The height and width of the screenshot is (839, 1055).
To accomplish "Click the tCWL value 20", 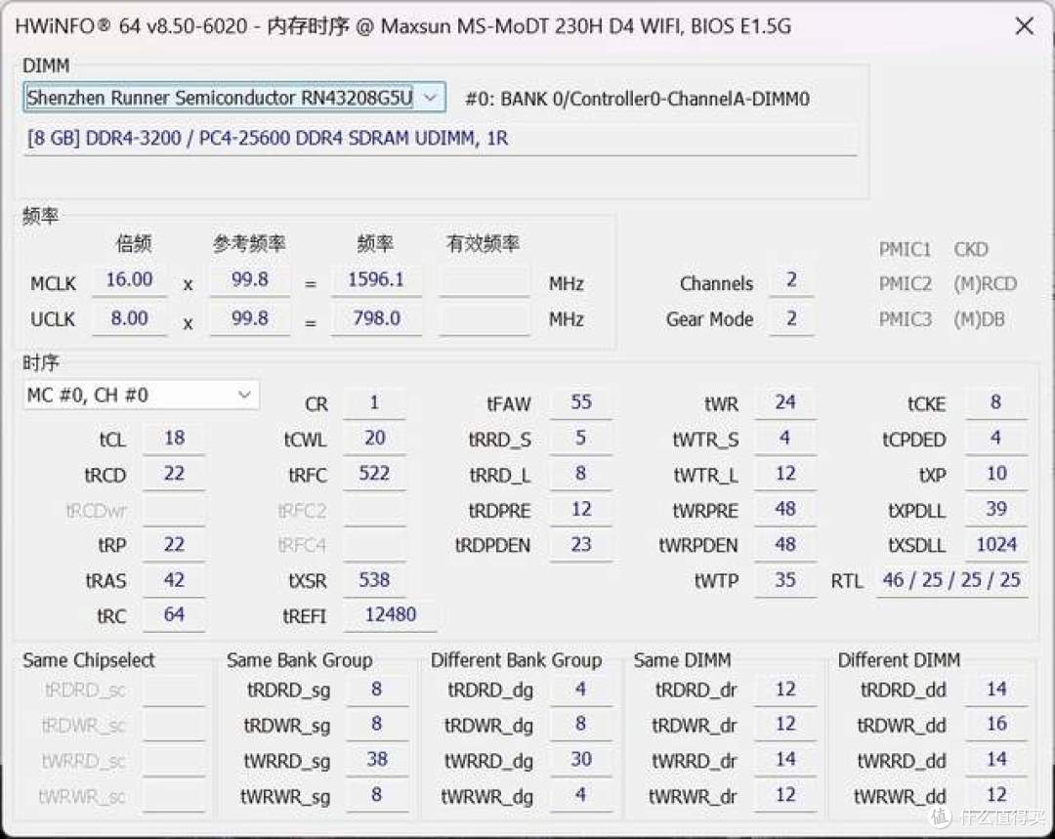I will (x=374, y=438).
